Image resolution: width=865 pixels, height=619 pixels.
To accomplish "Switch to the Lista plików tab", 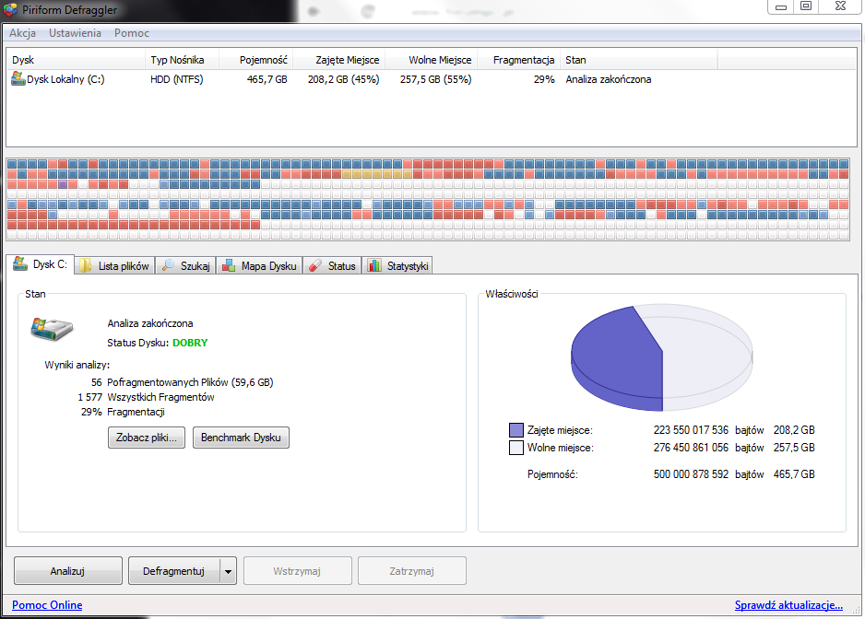I will pyautogui.click(x=114, y=265).
